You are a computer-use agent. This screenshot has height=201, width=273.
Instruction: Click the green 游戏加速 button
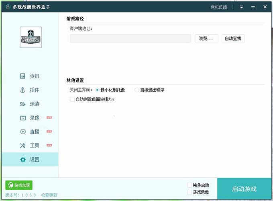[x=19, y=185]
